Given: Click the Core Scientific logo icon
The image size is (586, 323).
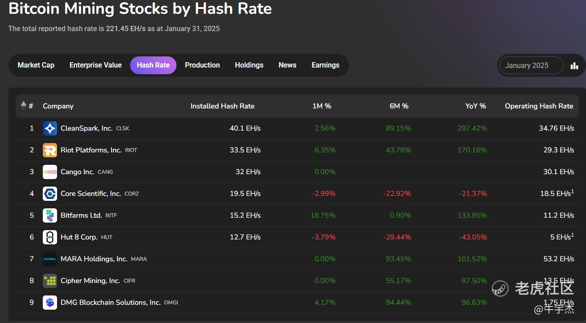Looking at the screenshot, I should coord(50,194).
